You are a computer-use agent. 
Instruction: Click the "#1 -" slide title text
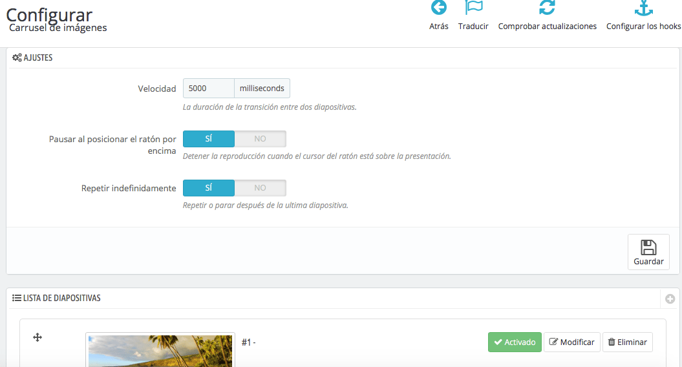248,342
